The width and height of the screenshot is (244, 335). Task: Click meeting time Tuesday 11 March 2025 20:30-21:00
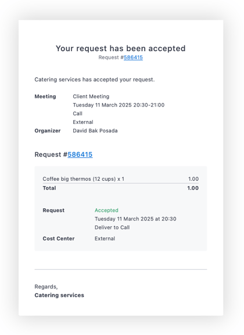119,105
